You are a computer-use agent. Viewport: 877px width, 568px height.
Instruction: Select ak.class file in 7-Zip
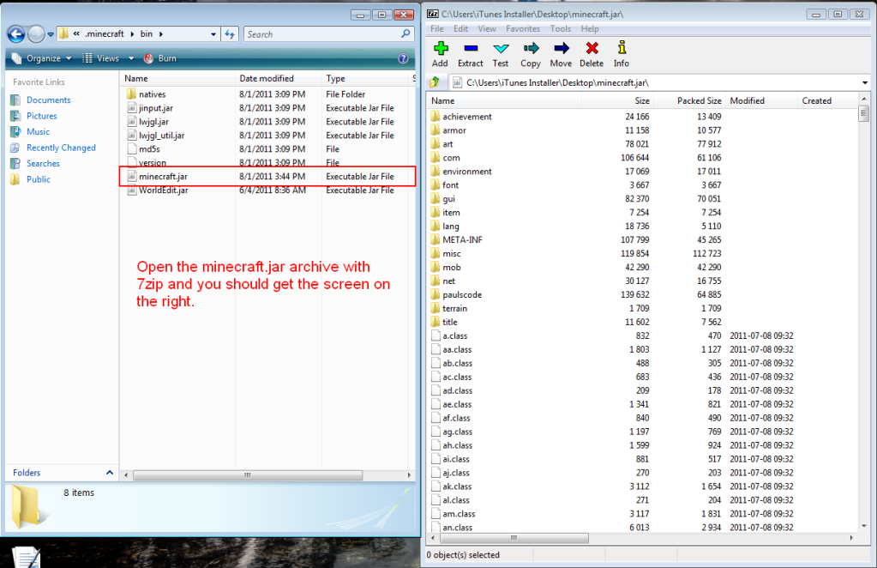(452, 486)
